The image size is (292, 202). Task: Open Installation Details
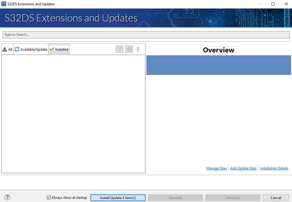click(x=274, y=168)
